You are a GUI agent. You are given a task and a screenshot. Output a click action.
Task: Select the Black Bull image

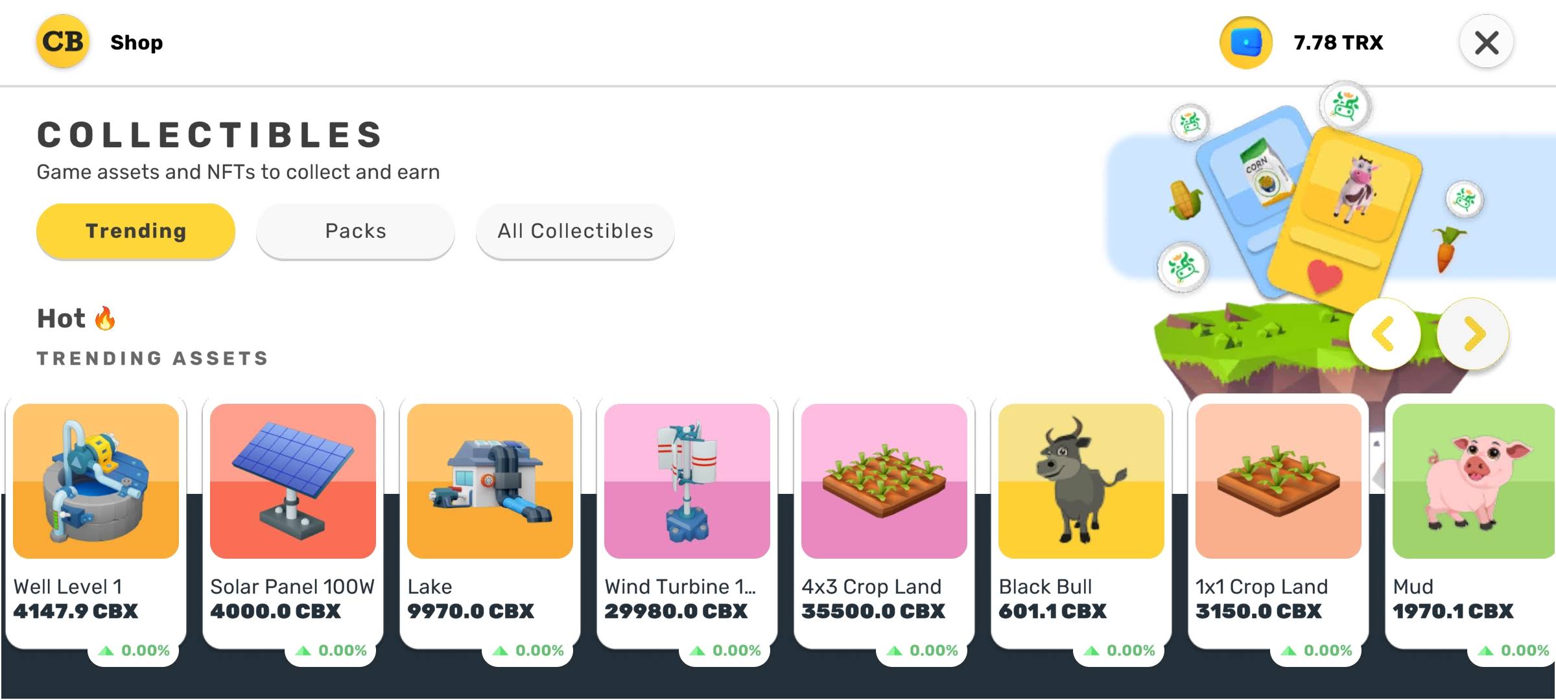point(1081,481)
